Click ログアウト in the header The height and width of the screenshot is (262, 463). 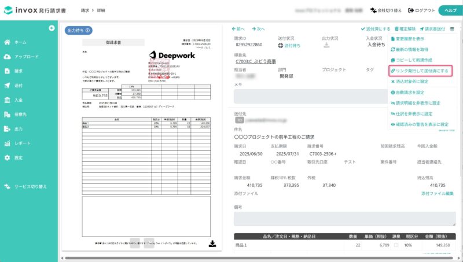(x=421, y=10)
